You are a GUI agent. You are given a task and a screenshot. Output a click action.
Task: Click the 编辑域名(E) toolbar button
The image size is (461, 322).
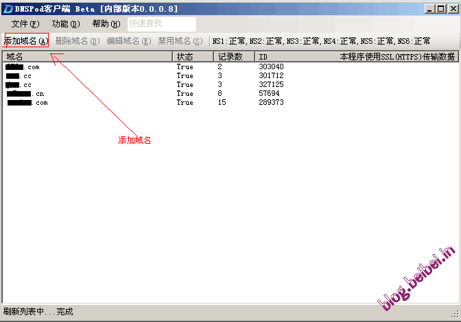[129, 41]
